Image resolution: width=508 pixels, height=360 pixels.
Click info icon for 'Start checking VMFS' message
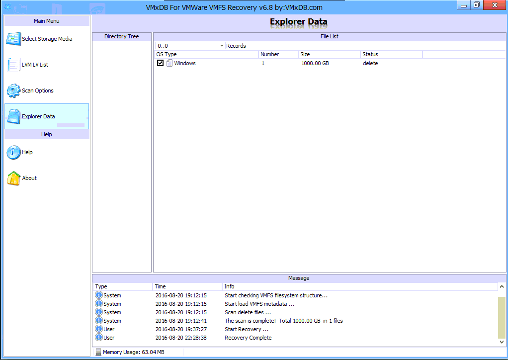[99, 295]
